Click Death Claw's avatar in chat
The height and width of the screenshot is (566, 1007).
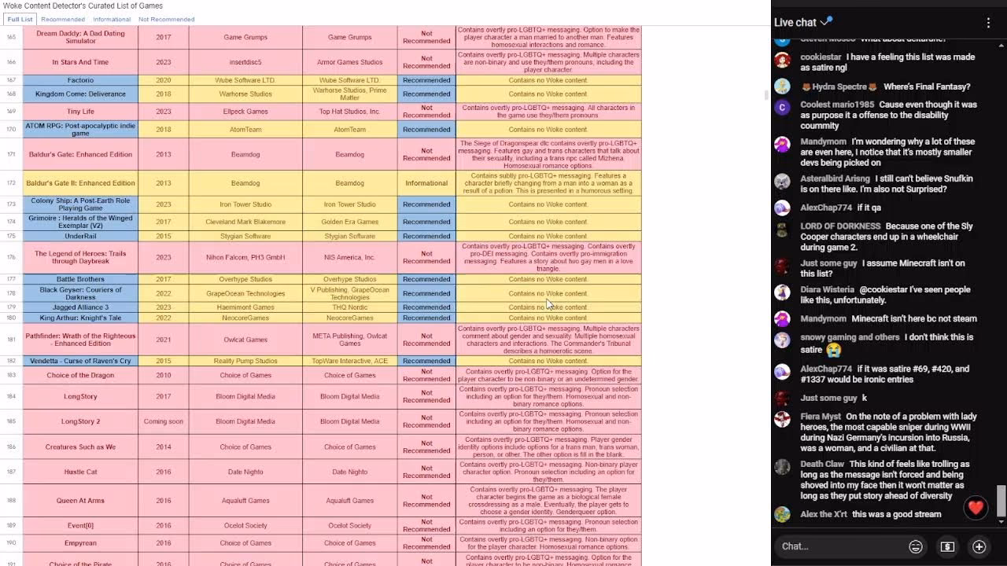pyautogui.click(x=782, y=467)
